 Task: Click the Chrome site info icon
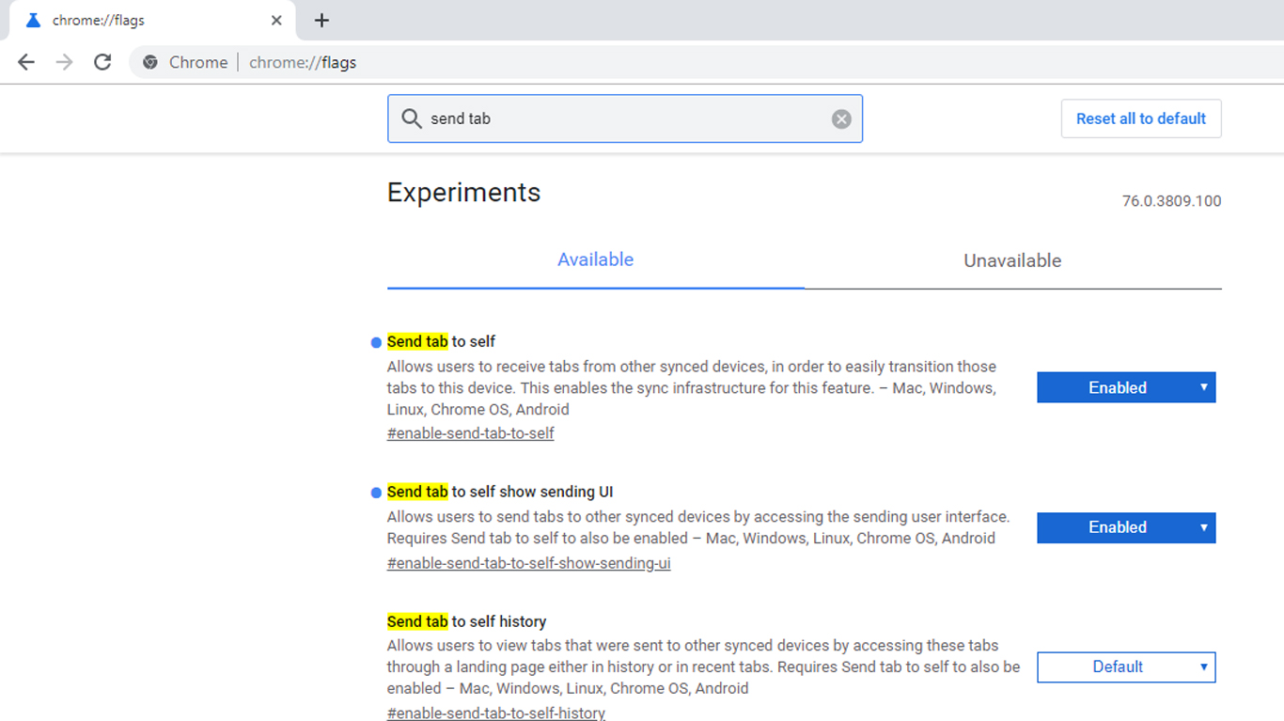[150, 62]
